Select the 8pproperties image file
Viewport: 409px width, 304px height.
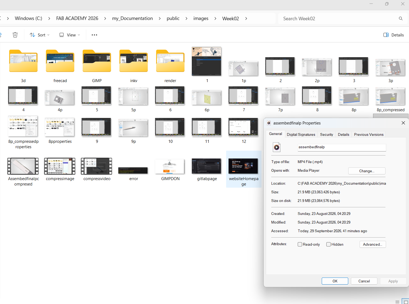coord(60,127)
